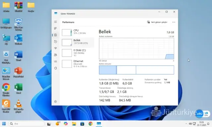
Task: Click the '7,8 GB' total memory label
Action: (x=170, y=32)
